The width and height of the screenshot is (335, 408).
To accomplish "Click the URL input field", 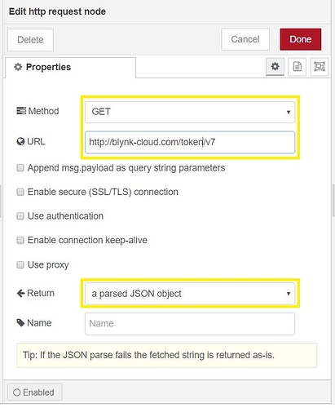I will point(190,142).
